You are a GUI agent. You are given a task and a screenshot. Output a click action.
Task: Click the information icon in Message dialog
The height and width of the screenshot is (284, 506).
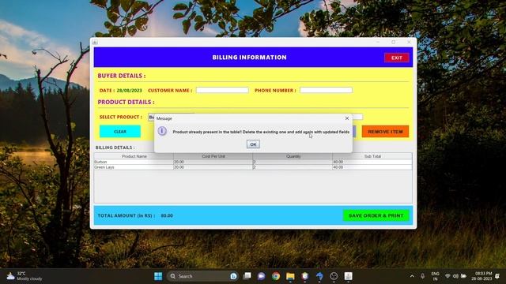coord(162,131)
